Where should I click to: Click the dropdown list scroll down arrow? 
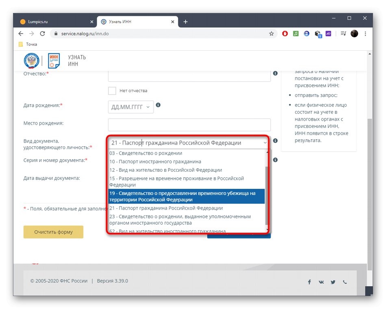(267, 230)
